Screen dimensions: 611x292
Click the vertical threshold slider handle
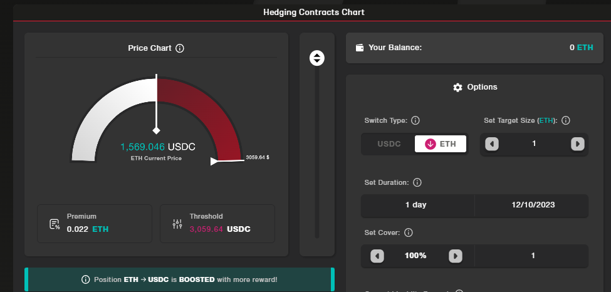pos(317,58)
